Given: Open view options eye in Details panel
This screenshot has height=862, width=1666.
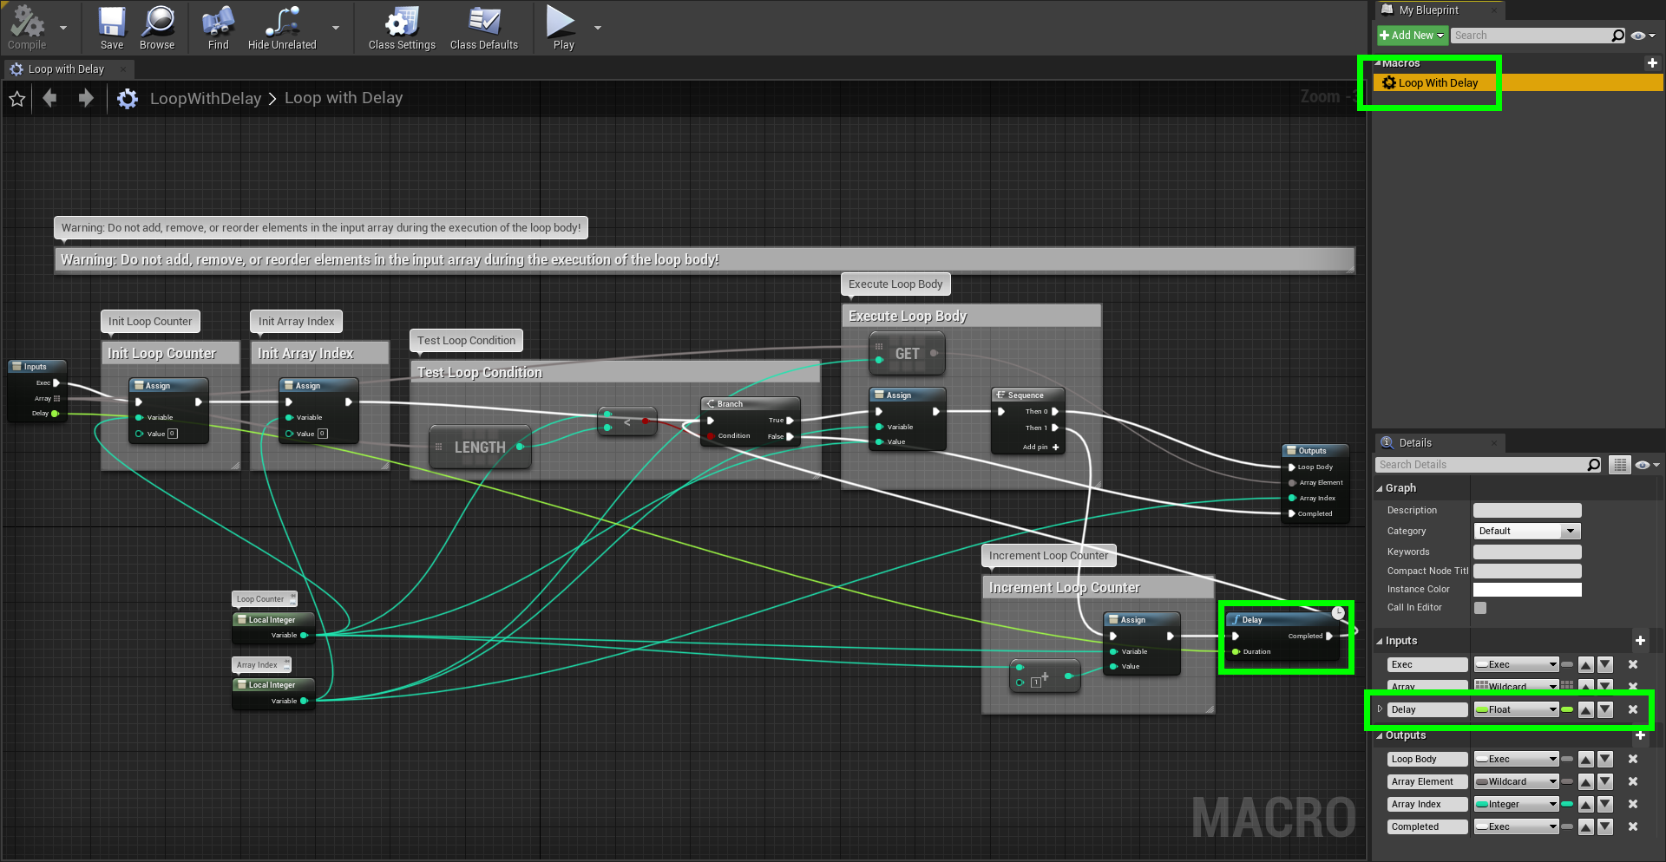Looking at the screenshot, I should [1646, 465].
